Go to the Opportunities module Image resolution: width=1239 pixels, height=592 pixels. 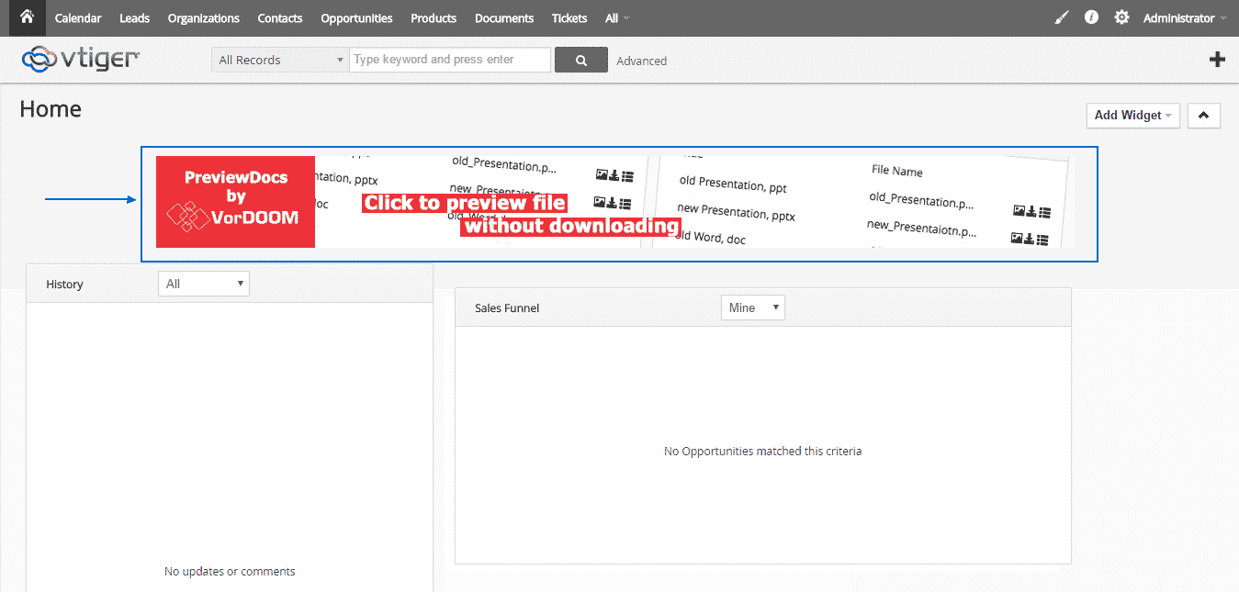click(356, 18)
